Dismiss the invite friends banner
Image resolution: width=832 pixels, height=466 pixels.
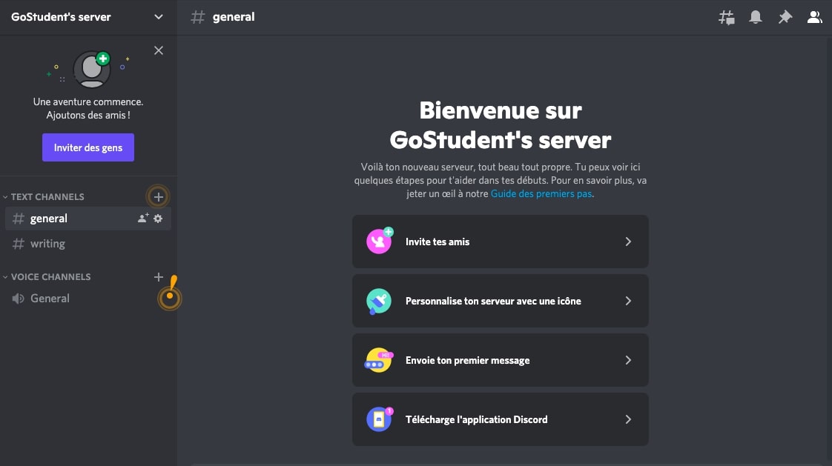click(159, 50)
